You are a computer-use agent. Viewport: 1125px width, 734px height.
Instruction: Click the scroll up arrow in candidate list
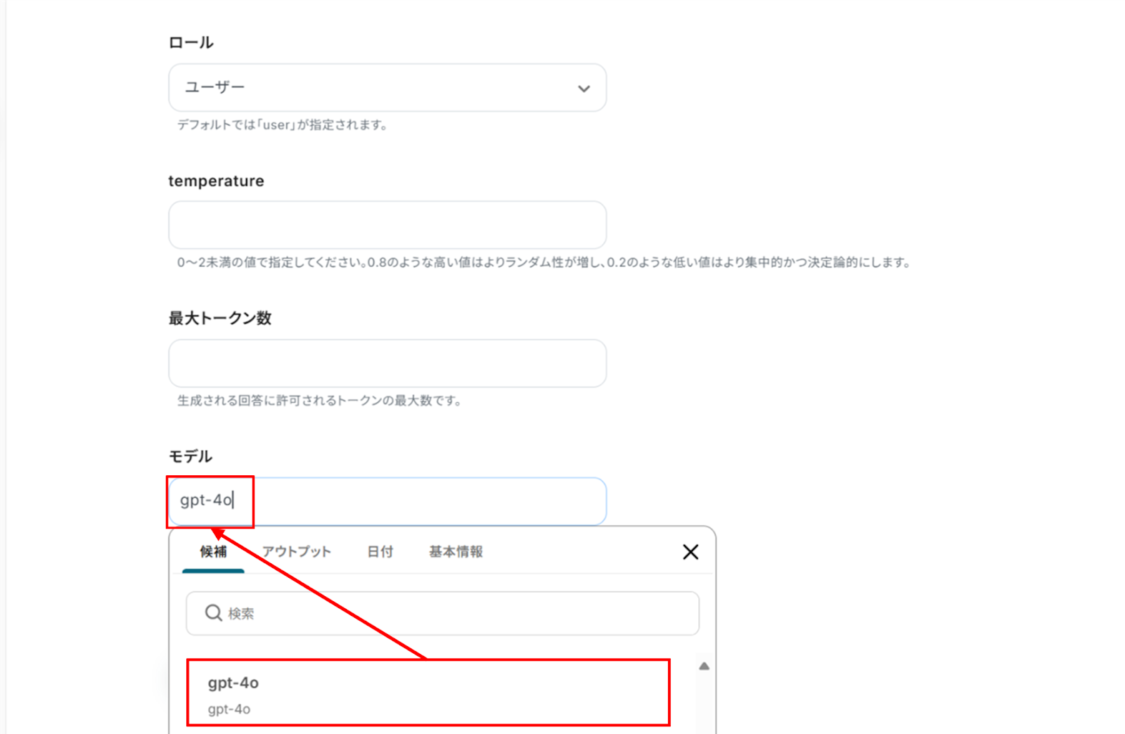[704, 666]
